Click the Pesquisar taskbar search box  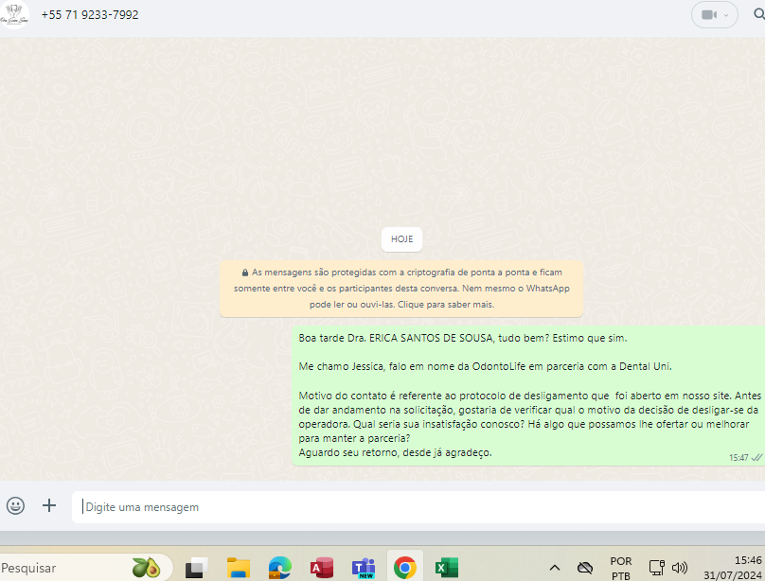click(x=86, y=568)
